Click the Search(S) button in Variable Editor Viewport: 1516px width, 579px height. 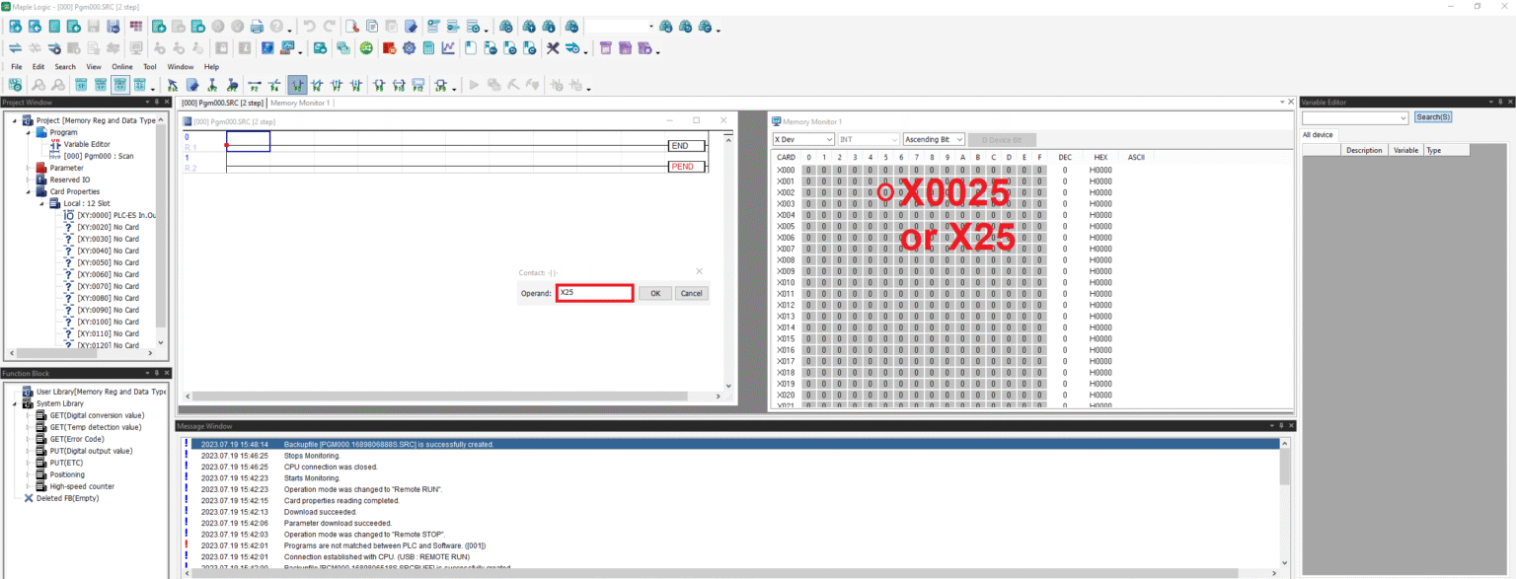1432,116
